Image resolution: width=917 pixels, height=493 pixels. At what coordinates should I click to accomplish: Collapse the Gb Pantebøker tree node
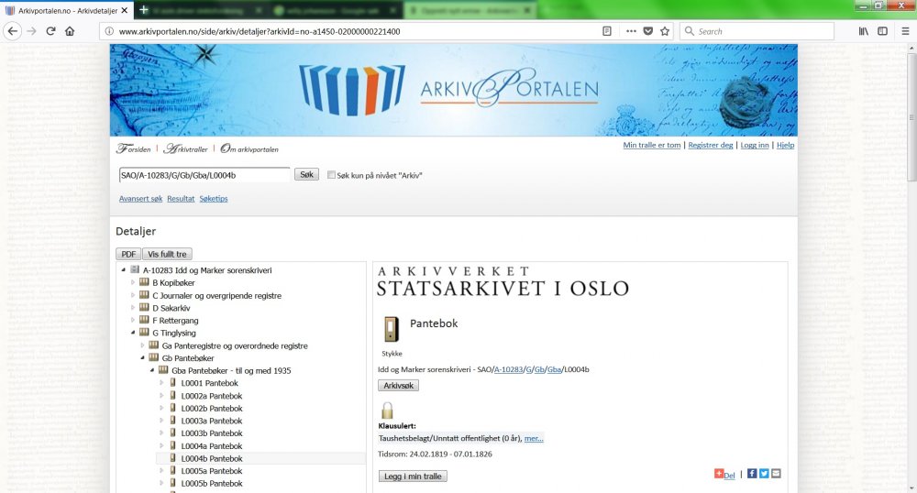click(x=143, y=357)
